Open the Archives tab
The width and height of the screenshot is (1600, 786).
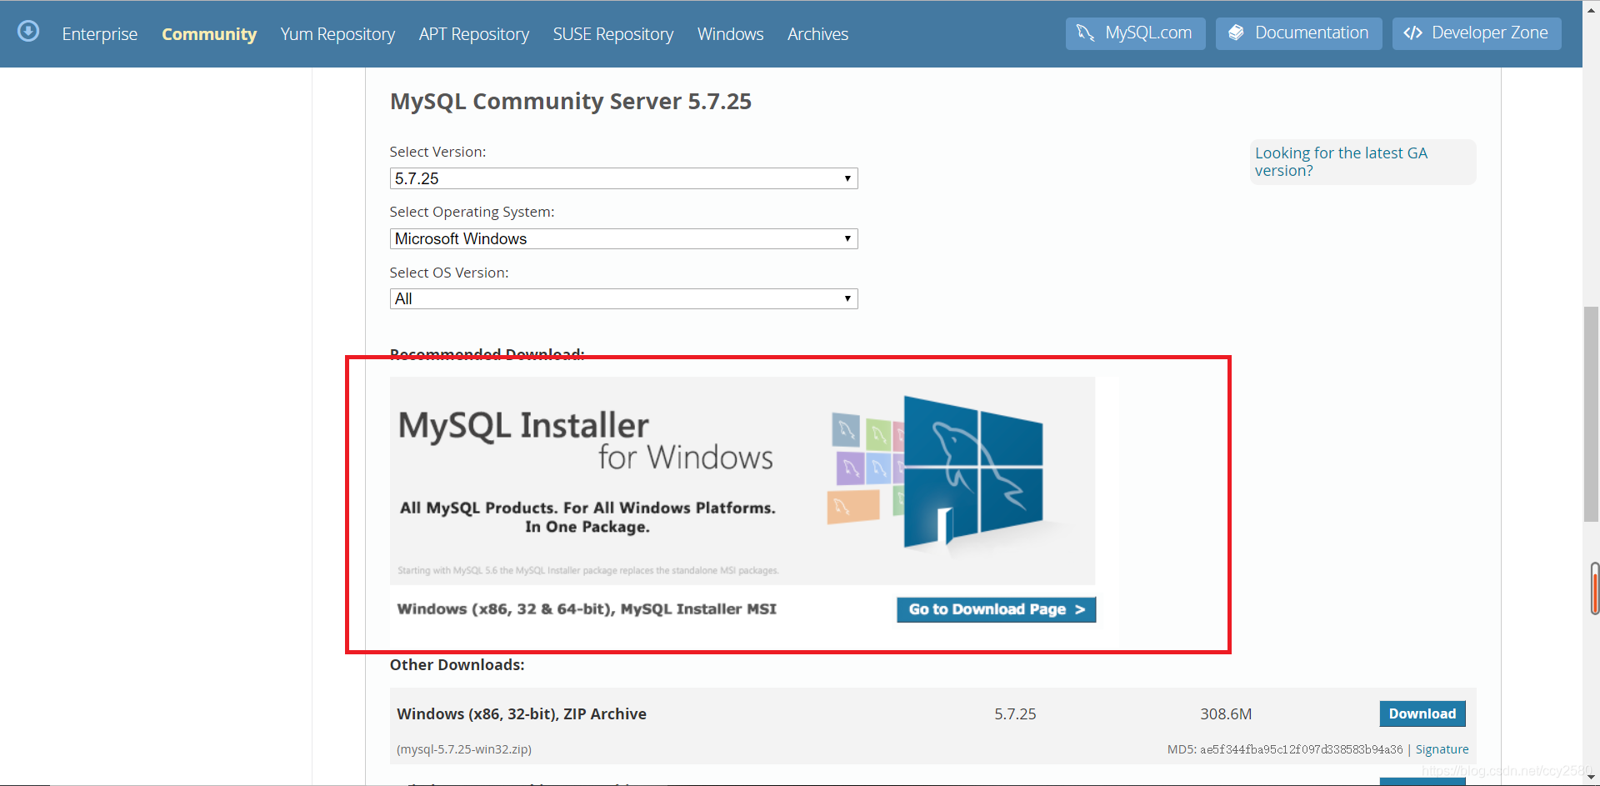[817, 34]
